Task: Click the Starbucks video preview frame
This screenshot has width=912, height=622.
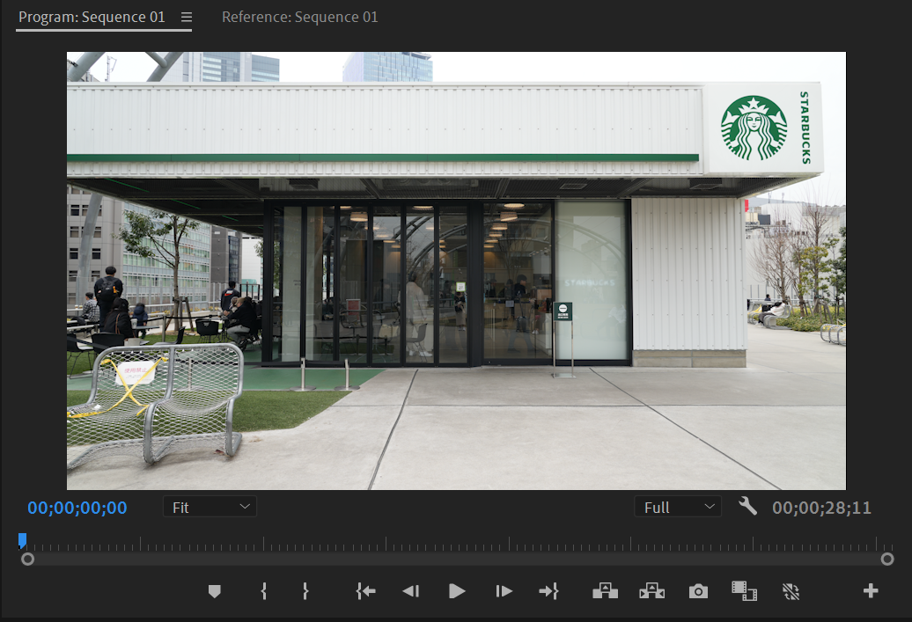Action: click(x=456, y=271)
